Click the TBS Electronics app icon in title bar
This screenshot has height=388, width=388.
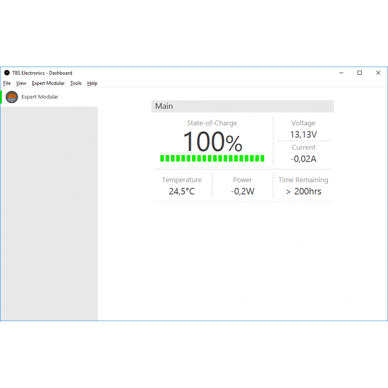pos(7,73)
